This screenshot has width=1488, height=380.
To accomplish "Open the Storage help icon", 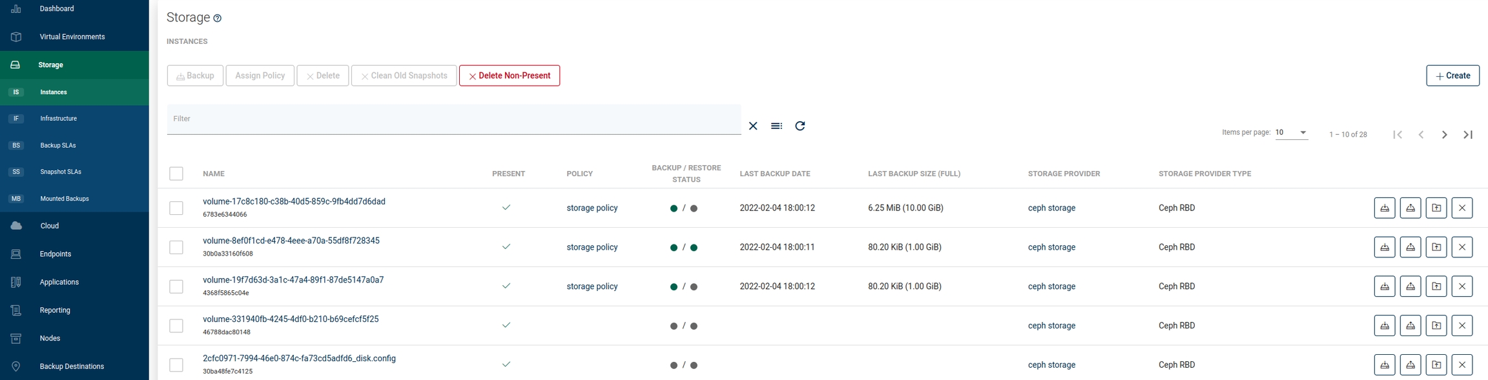I will pyautogui.click(x=218, y=19).
